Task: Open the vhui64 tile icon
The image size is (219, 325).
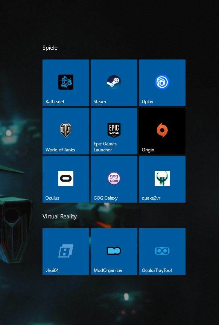Action: pos(66,251)
